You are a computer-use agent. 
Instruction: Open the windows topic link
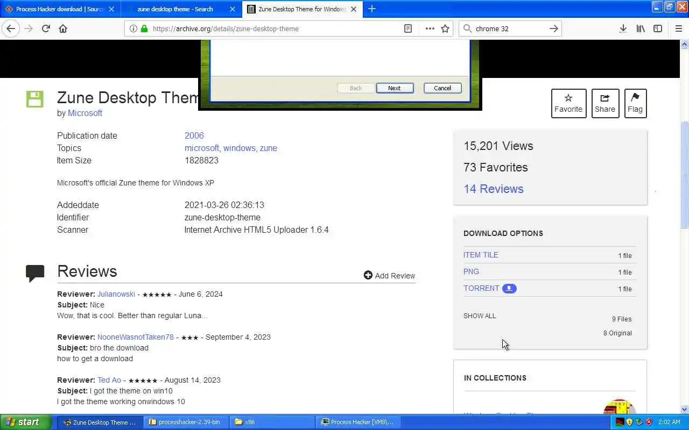[240, 148]
